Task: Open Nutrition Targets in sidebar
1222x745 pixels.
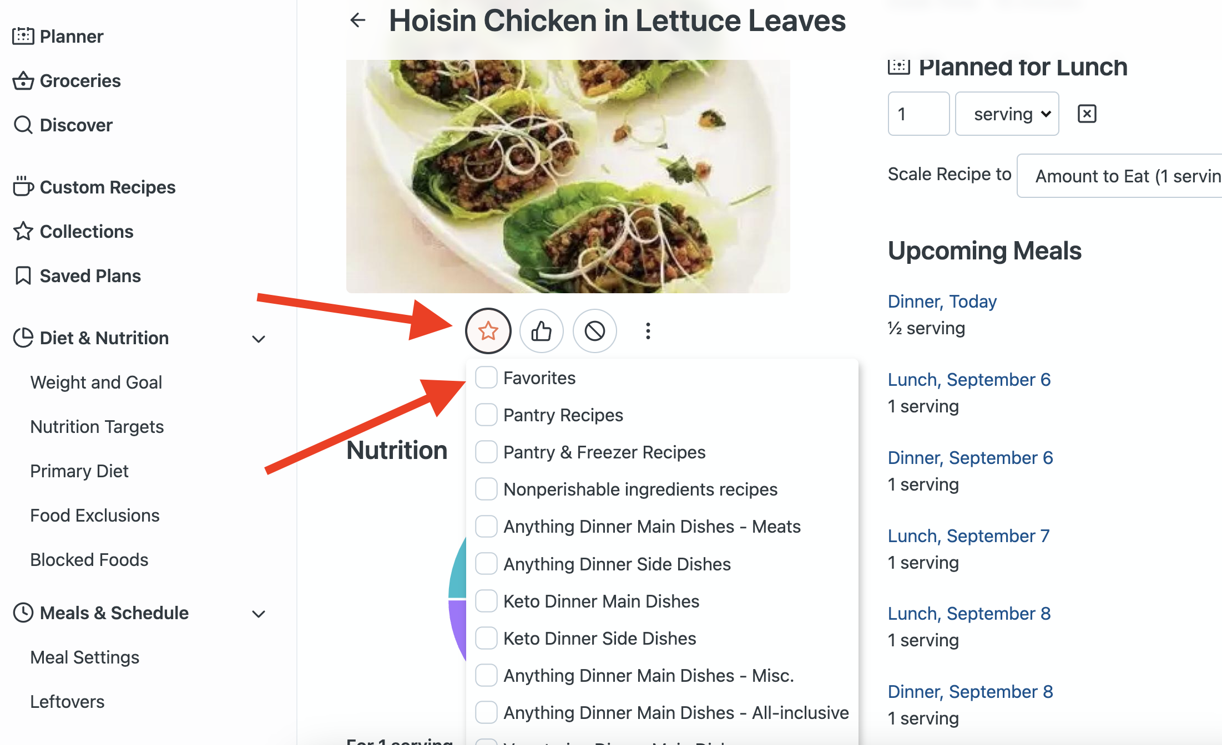Action: click(97, 426)
